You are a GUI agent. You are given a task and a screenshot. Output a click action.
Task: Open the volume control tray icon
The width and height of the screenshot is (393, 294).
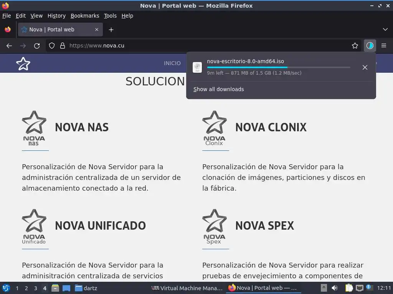coord(335,288)
